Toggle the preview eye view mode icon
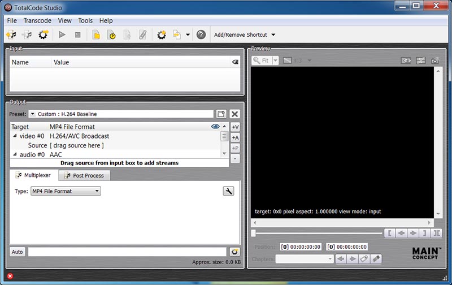 406,61
